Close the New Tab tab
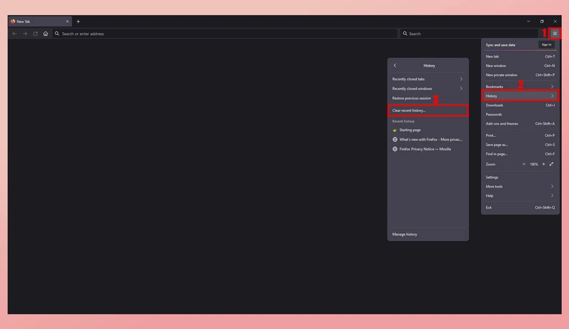 [67, 22]
